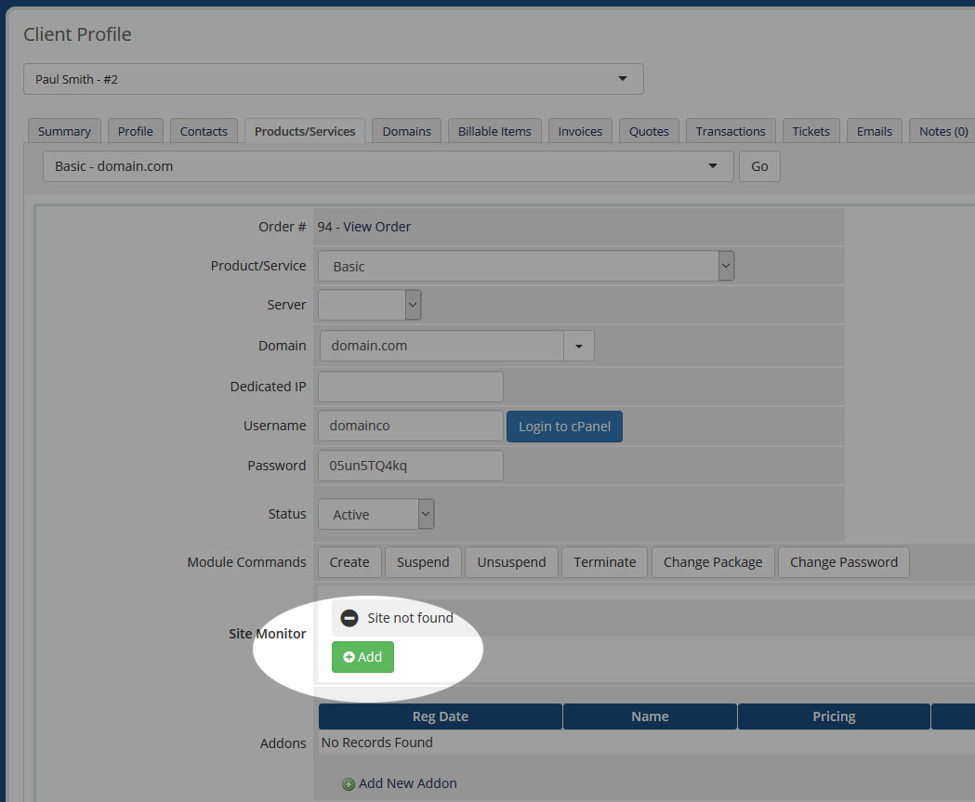Click Login to cPanel
975x802 pixels.
tap(564, 426)
